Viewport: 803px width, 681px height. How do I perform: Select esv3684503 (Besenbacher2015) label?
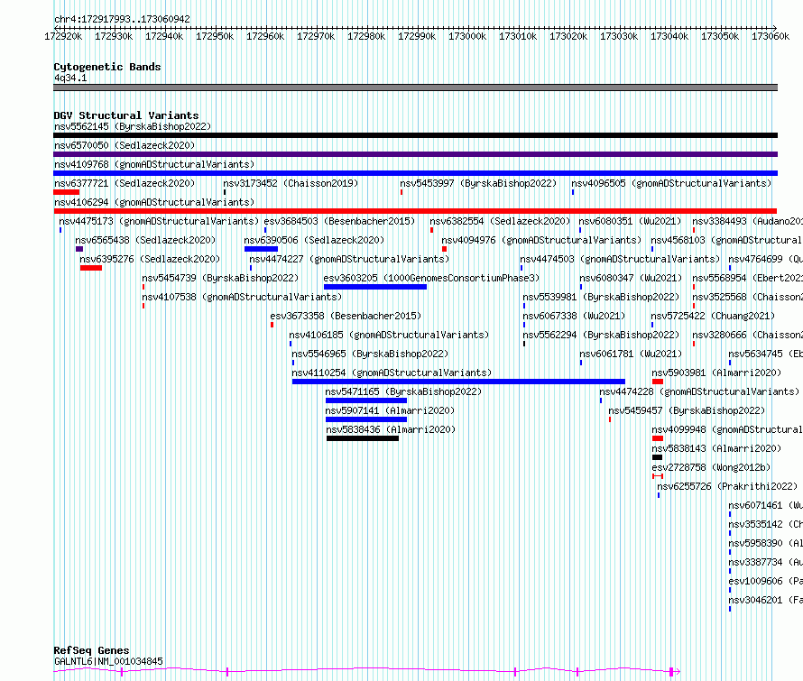(x=339, y=221)
